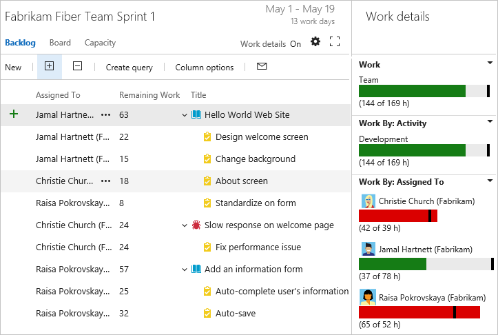Click book icon of Hello World Web Site
Viewport: 498px width, 335px height.
coord(196,114)
